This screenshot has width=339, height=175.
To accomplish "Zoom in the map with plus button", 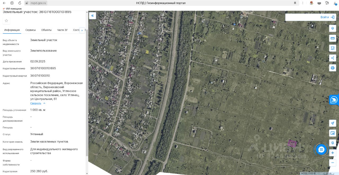I will tap(333, 153).
